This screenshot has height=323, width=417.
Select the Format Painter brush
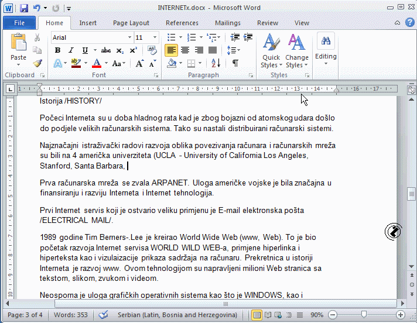point(37,63)
